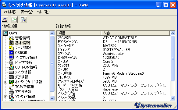Click the ユーザ情報 icon
The width and height of the screenshot is (178, 110).
point(11,48)
